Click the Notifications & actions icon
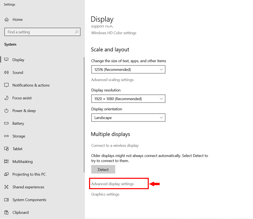This screenshot has width=253, height=219. [7, 85]
